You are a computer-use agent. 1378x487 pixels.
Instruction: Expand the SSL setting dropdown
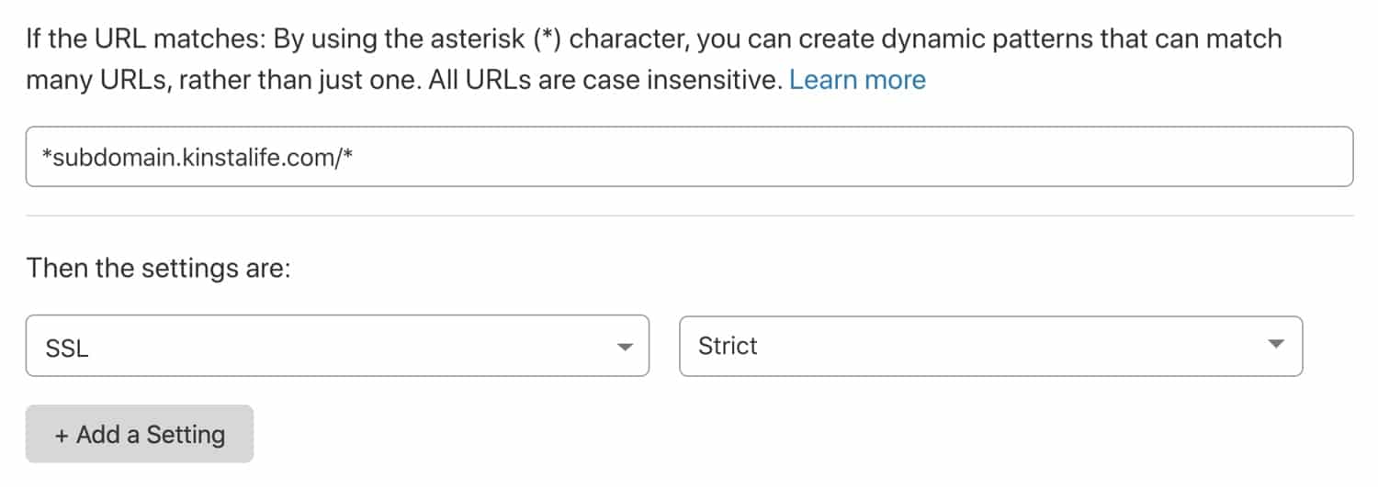click(x=337, y=346)
